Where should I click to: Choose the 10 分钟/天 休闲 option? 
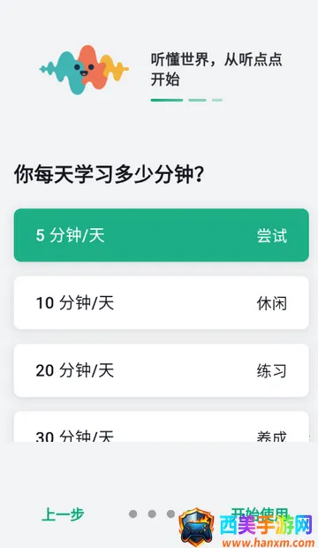[x=161, y=302]
